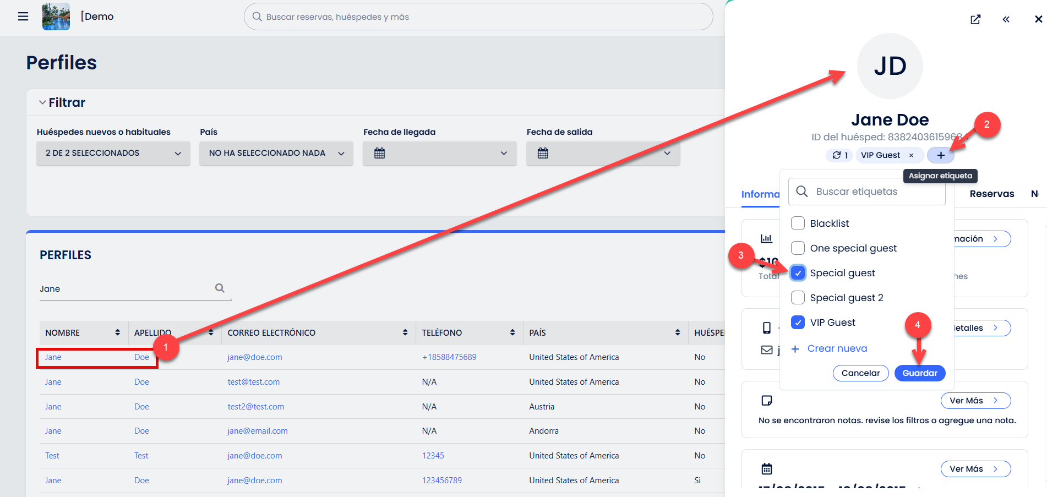Open guest profile in new window icon
Screen dimensions: 1047x497
tap(975, 19)
